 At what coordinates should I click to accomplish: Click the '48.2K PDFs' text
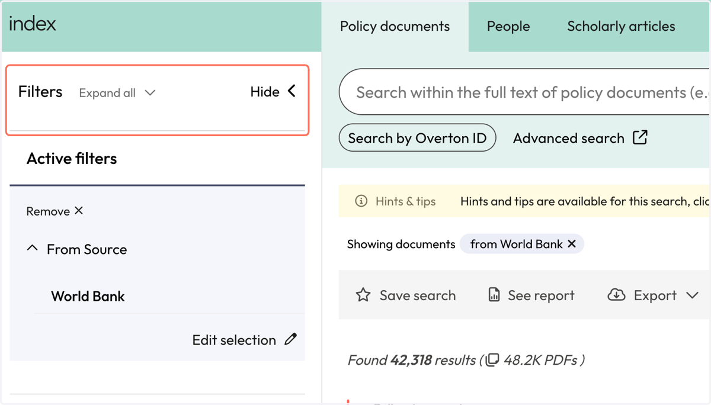click(x=540, y=360)
